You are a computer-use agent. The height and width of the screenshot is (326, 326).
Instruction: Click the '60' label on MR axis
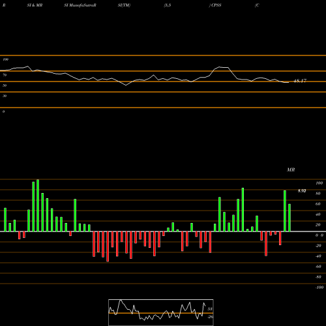pos(318,204)
